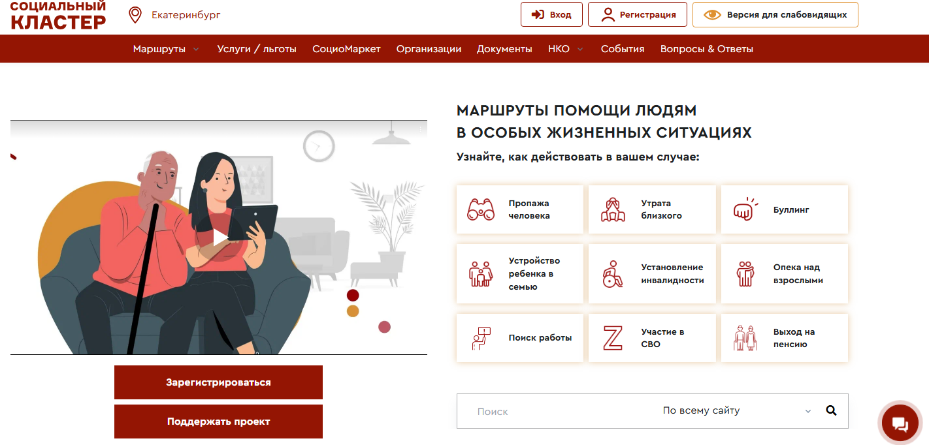This screenshot has width=929, height=445.
Task: Click the Z icon for Участие в СВО
Action: click(x=612, y=338)
